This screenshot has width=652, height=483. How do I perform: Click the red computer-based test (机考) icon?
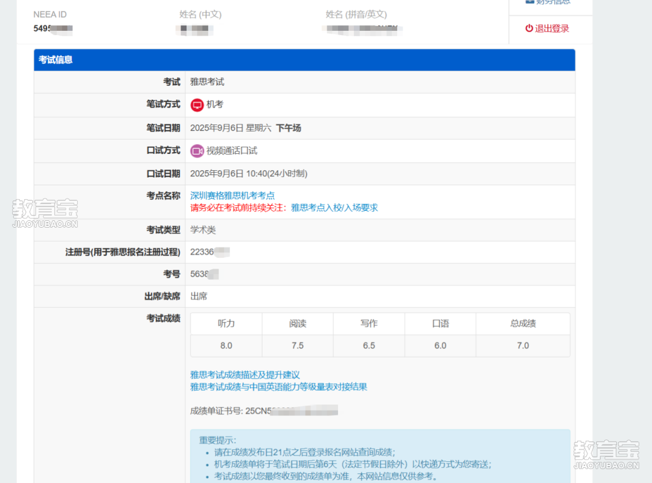[197, 105]
